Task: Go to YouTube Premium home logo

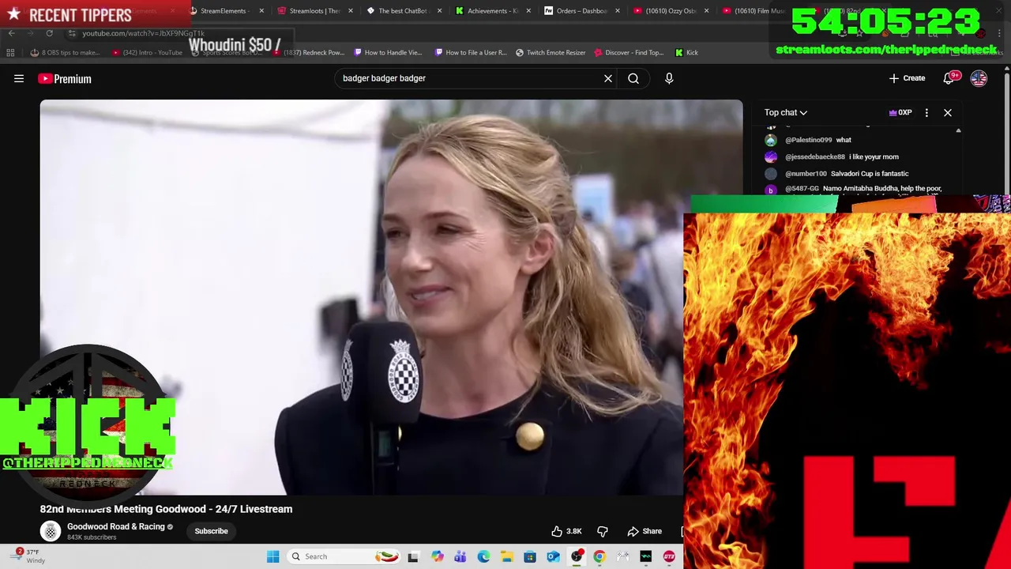Action: click(65, 78)
